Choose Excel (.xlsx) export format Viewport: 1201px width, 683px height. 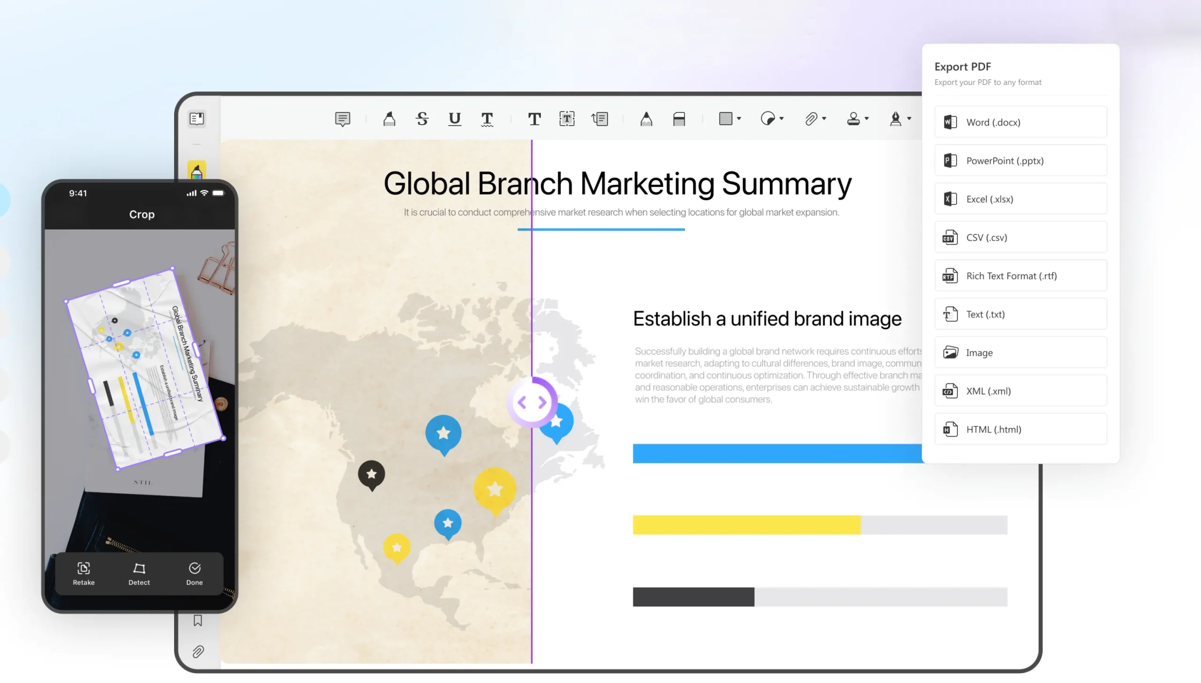[x=1020, y=199]
